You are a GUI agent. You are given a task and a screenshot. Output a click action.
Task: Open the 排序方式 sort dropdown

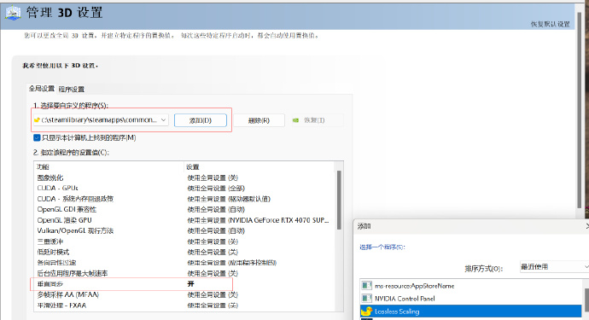point(554,266)
